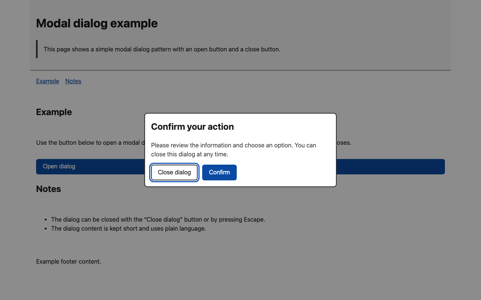
Task: Select the dialog title Confirm your action
Action: coord(192,127)
